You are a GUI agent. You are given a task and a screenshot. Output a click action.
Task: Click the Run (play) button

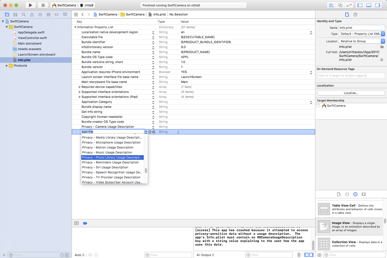click(30, 5)
